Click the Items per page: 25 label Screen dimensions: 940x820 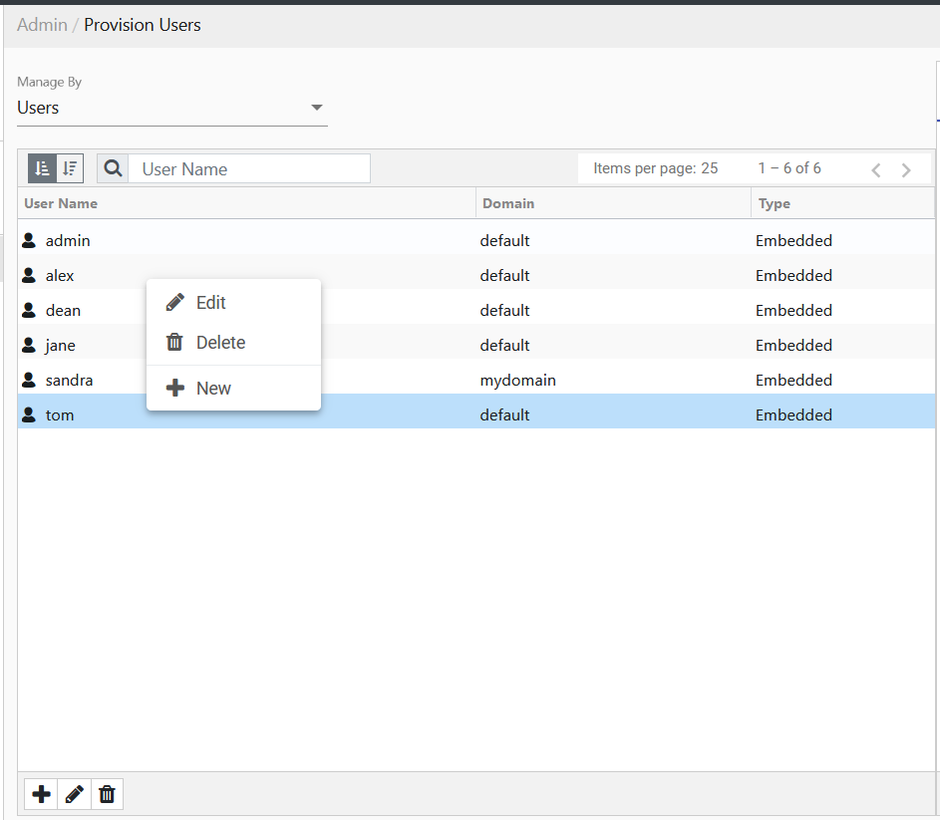click(655, 168)
